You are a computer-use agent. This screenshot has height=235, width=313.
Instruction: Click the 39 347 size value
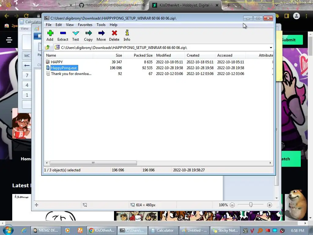coord(116,62)
